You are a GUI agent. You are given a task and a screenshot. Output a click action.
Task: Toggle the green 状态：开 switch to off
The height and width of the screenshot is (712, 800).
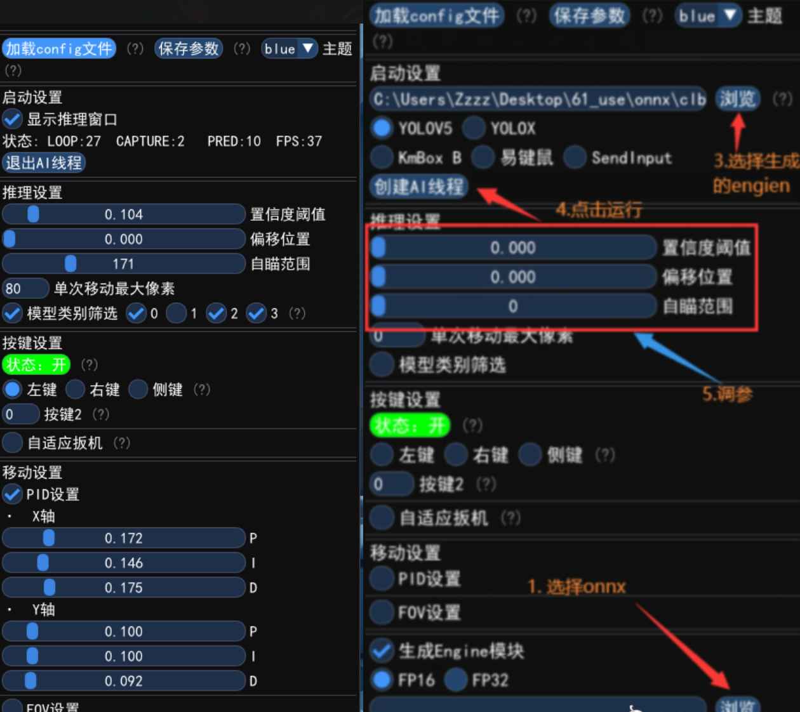[36, 365]
